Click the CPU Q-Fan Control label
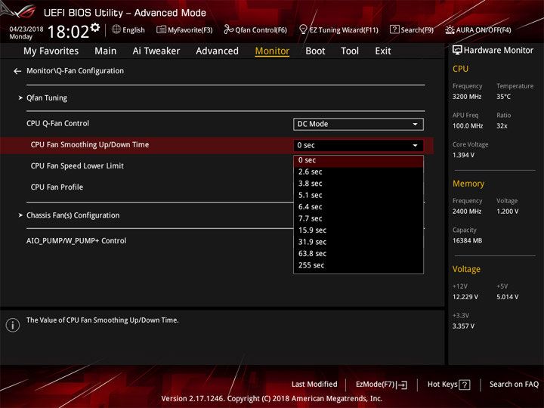 pos(58,124)
